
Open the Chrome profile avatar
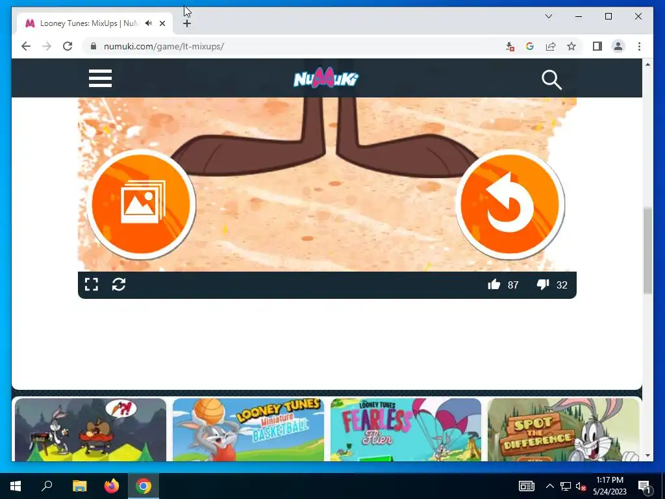(x=618, y=46)
